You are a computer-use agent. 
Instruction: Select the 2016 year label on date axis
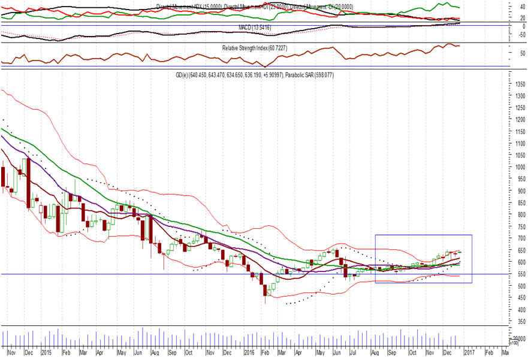coord(249,353)
